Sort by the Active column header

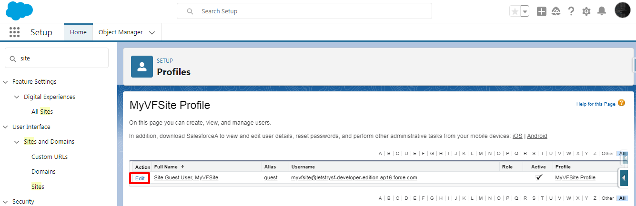(x=538, y=167)
